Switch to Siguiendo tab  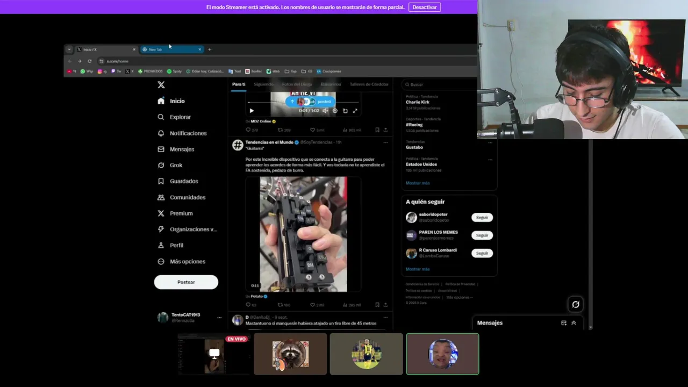263,84
